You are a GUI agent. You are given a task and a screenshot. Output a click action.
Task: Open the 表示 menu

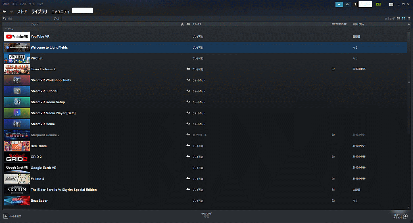(15, 4)
